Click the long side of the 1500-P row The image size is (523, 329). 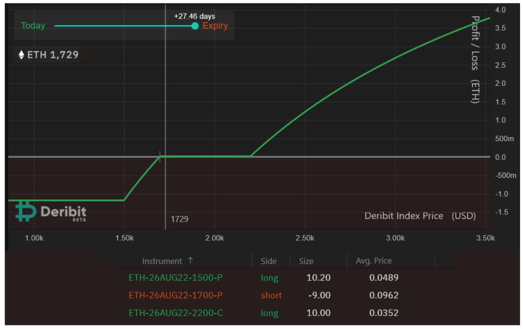pos(269,278)
